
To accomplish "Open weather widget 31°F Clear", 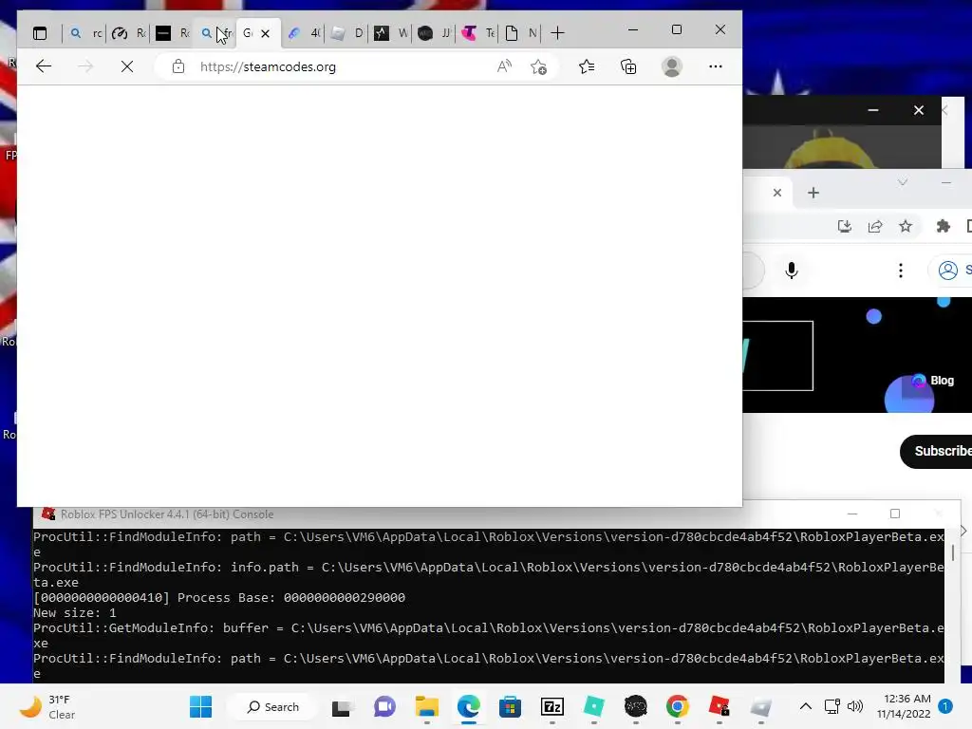I will (x=48, y=706).
